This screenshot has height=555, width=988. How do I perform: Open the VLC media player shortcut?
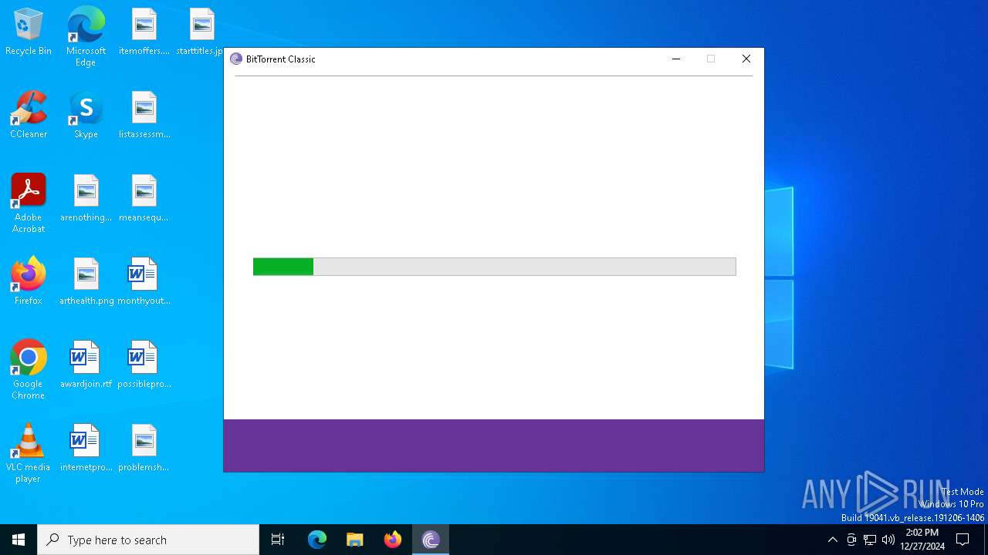[x=29, y=453]
